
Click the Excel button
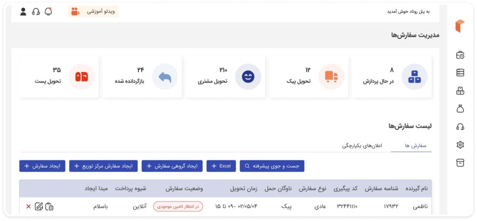tap(221, 166)
